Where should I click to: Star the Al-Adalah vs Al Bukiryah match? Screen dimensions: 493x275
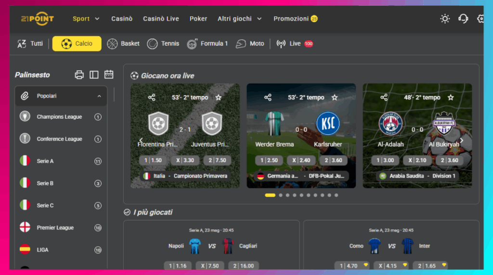point(451,98)
